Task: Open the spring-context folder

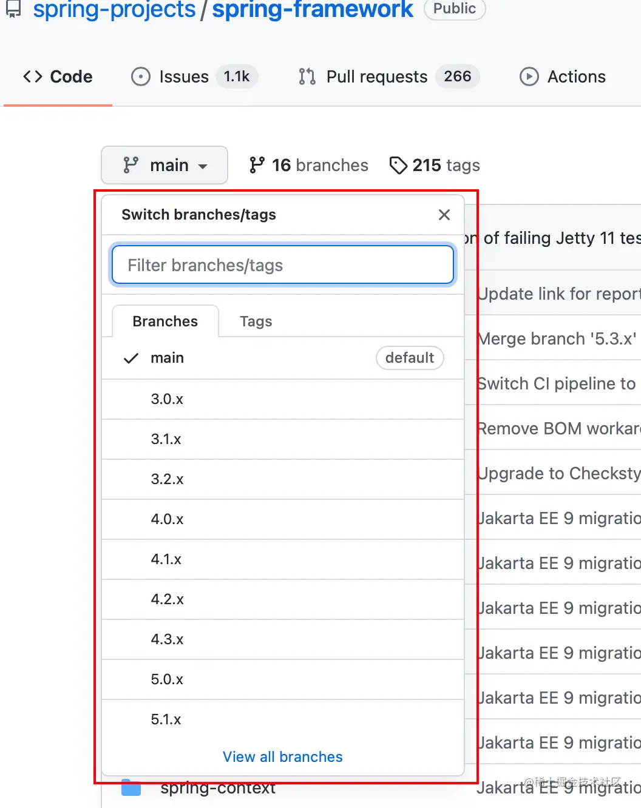Action: 218,789
